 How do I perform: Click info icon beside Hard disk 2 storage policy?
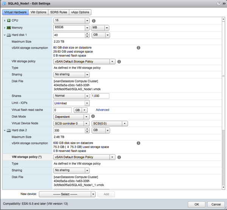119,157
